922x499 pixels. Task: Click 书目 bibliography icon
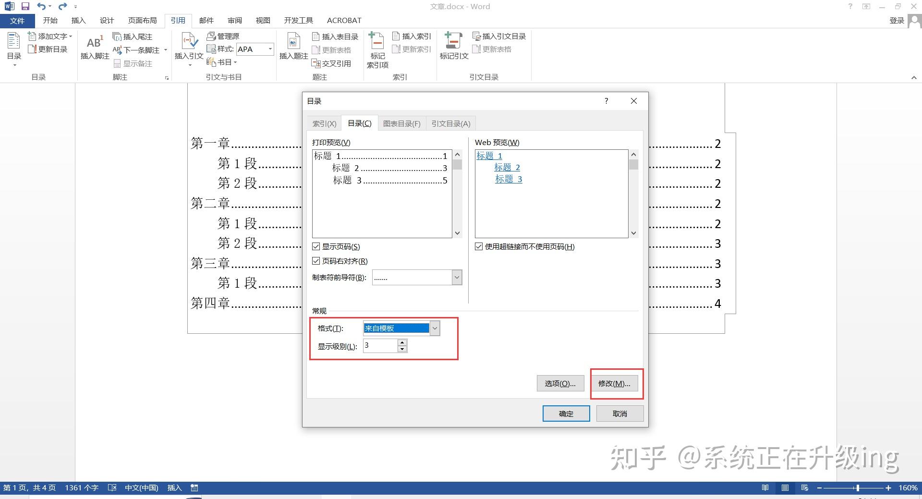(211, 62)
